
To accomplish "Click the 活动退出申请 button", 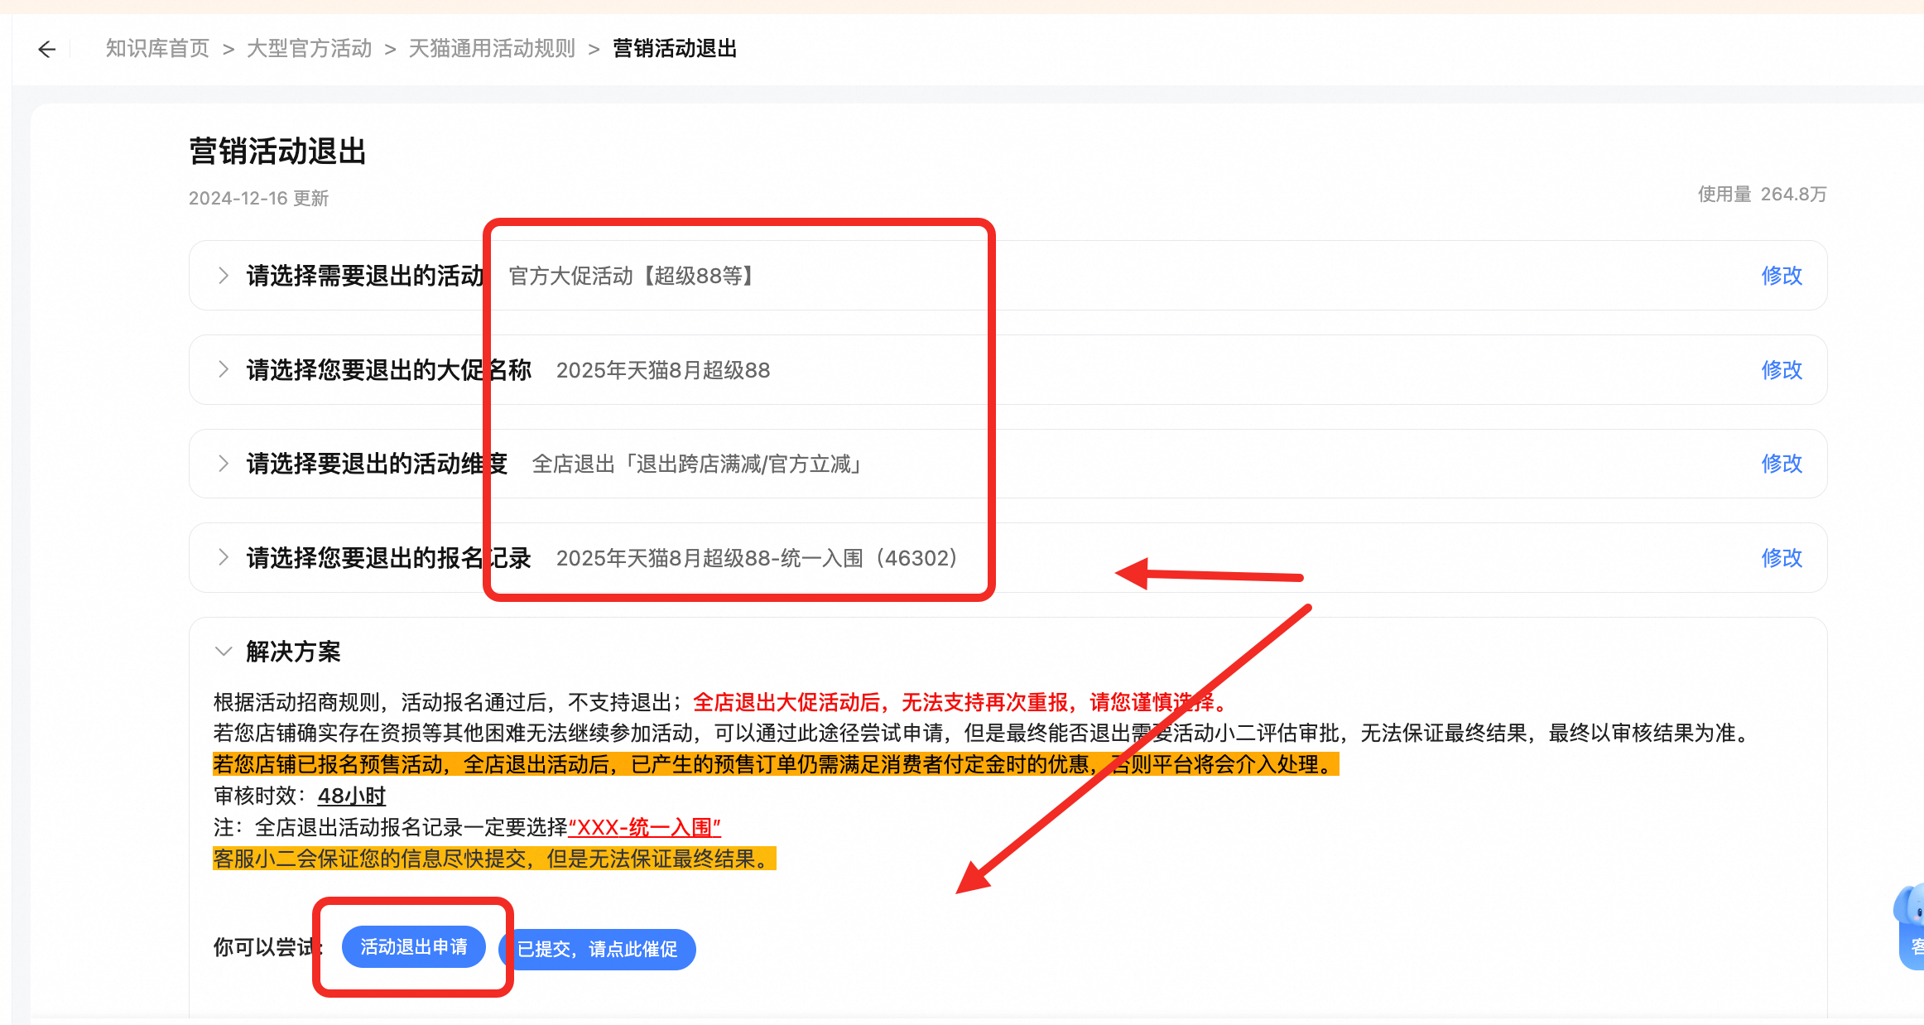I will [x=413, y=946].
